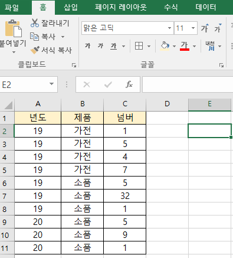Expand the fill color dropdown arrow
This screenshot has height=258, width=233.
[x=174, y=47]
